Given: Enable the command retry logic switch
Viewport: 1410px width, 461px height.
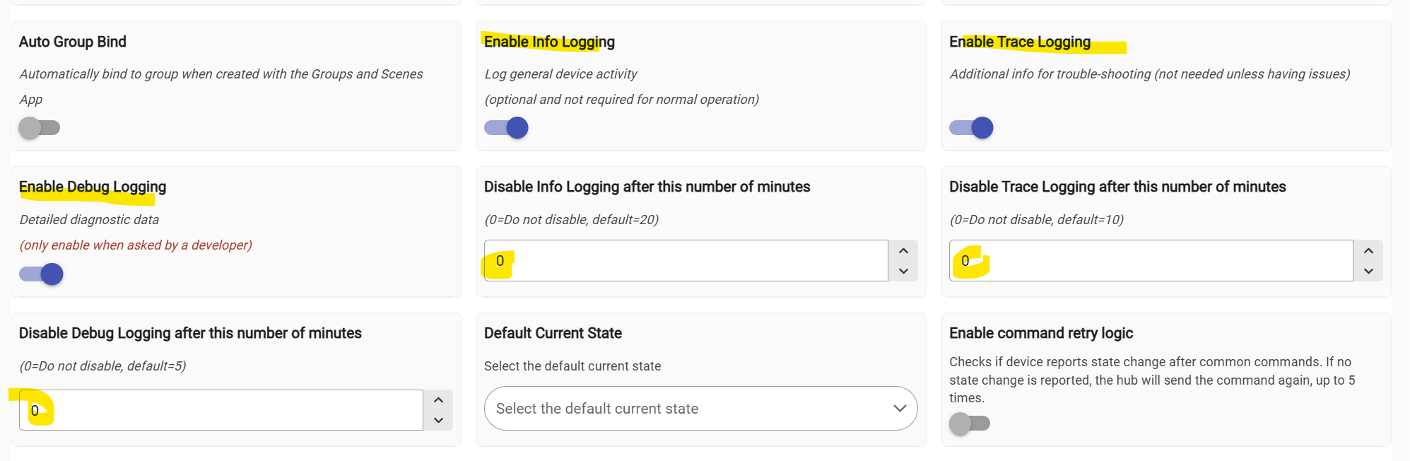Looking at the screenshot, I should coord(970,424).
